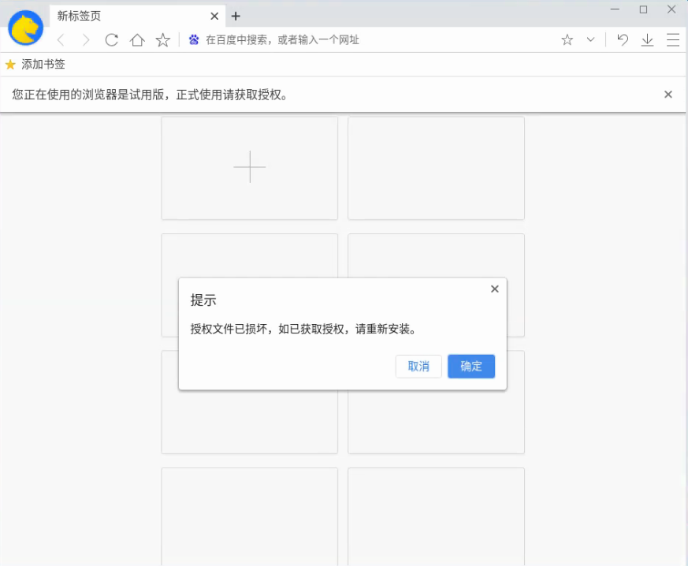Image resolution: width=688 pixels, height=566 pixels.
Task: Click the browser lion logo icon
Action: pos(25,28)
